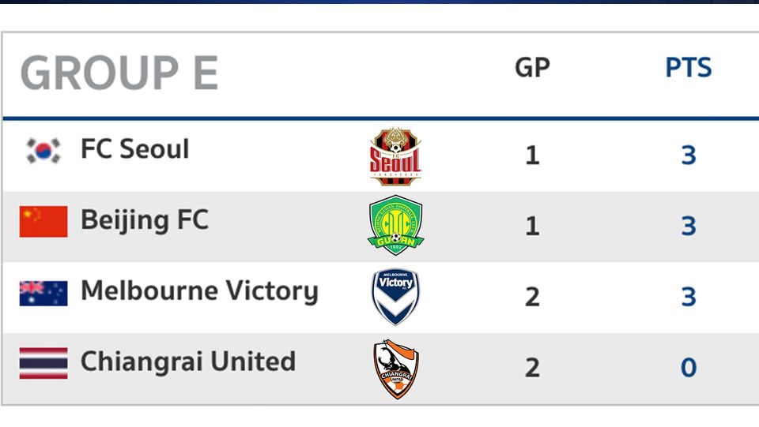Select Melbourne Victory's games played value
Viewport: 759px width, 427px height.
[x=532, y=297]
